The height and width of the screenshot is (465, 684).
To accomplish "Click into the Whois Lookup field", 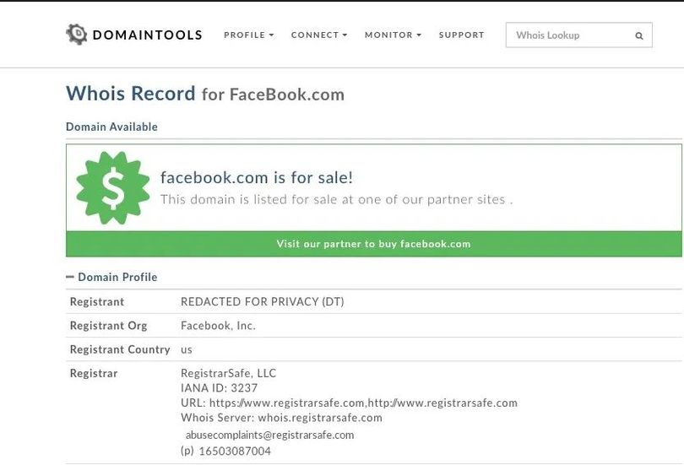I will point(579,35).
